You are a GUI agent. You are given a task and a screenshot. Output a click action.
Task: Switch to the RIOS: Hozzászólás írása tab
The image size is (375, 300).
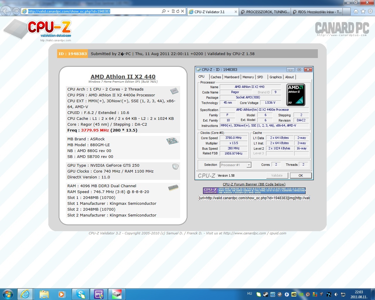pyautogui.click(x=317, y=12)
